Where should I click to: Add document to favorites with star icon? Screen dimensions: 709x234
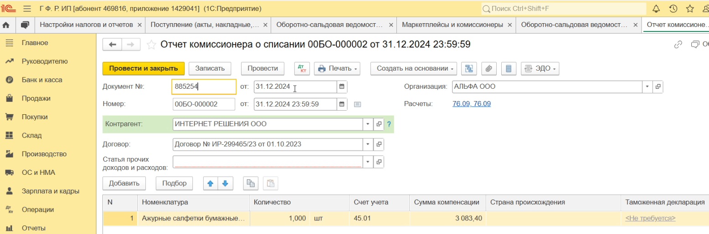[x=151, y=45]
